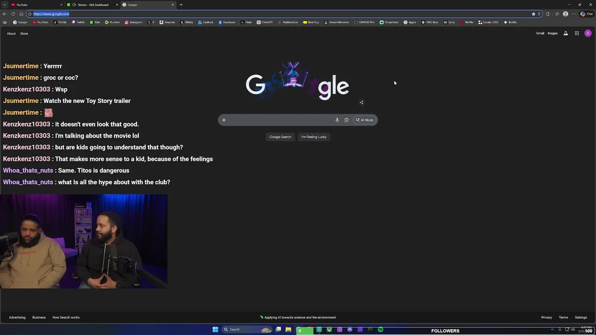Open the Instagram bookmark
This screenshot has height=335, width=596.
[134, 22]
